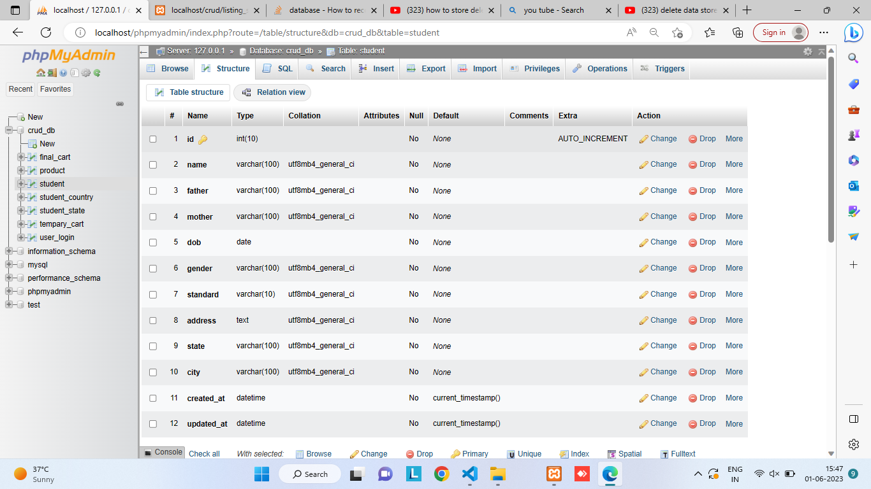Open Bing chat icon in Edge sidebar
The image size is (871, 489).
point(854,32)
